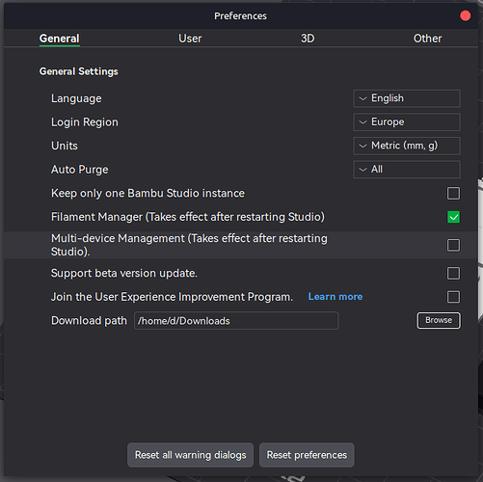Click the Auto Purge chevron arrow
Viewport: 483px width, 482px height.
pos(362,170)
